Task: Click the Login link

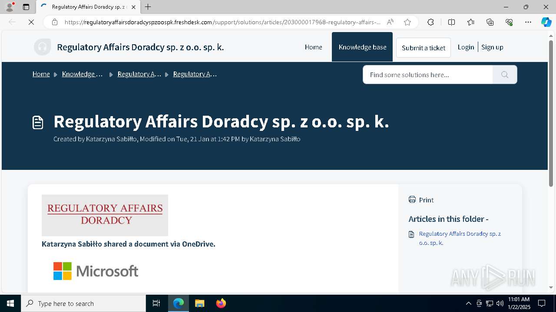Action: (466, 47)
